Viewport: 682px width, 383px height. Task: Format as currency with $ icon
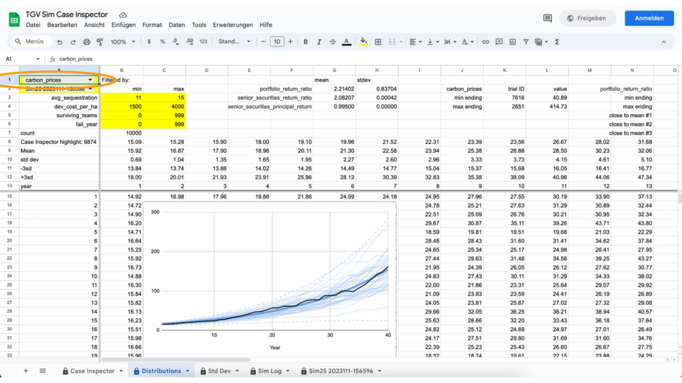coord(149,41)
